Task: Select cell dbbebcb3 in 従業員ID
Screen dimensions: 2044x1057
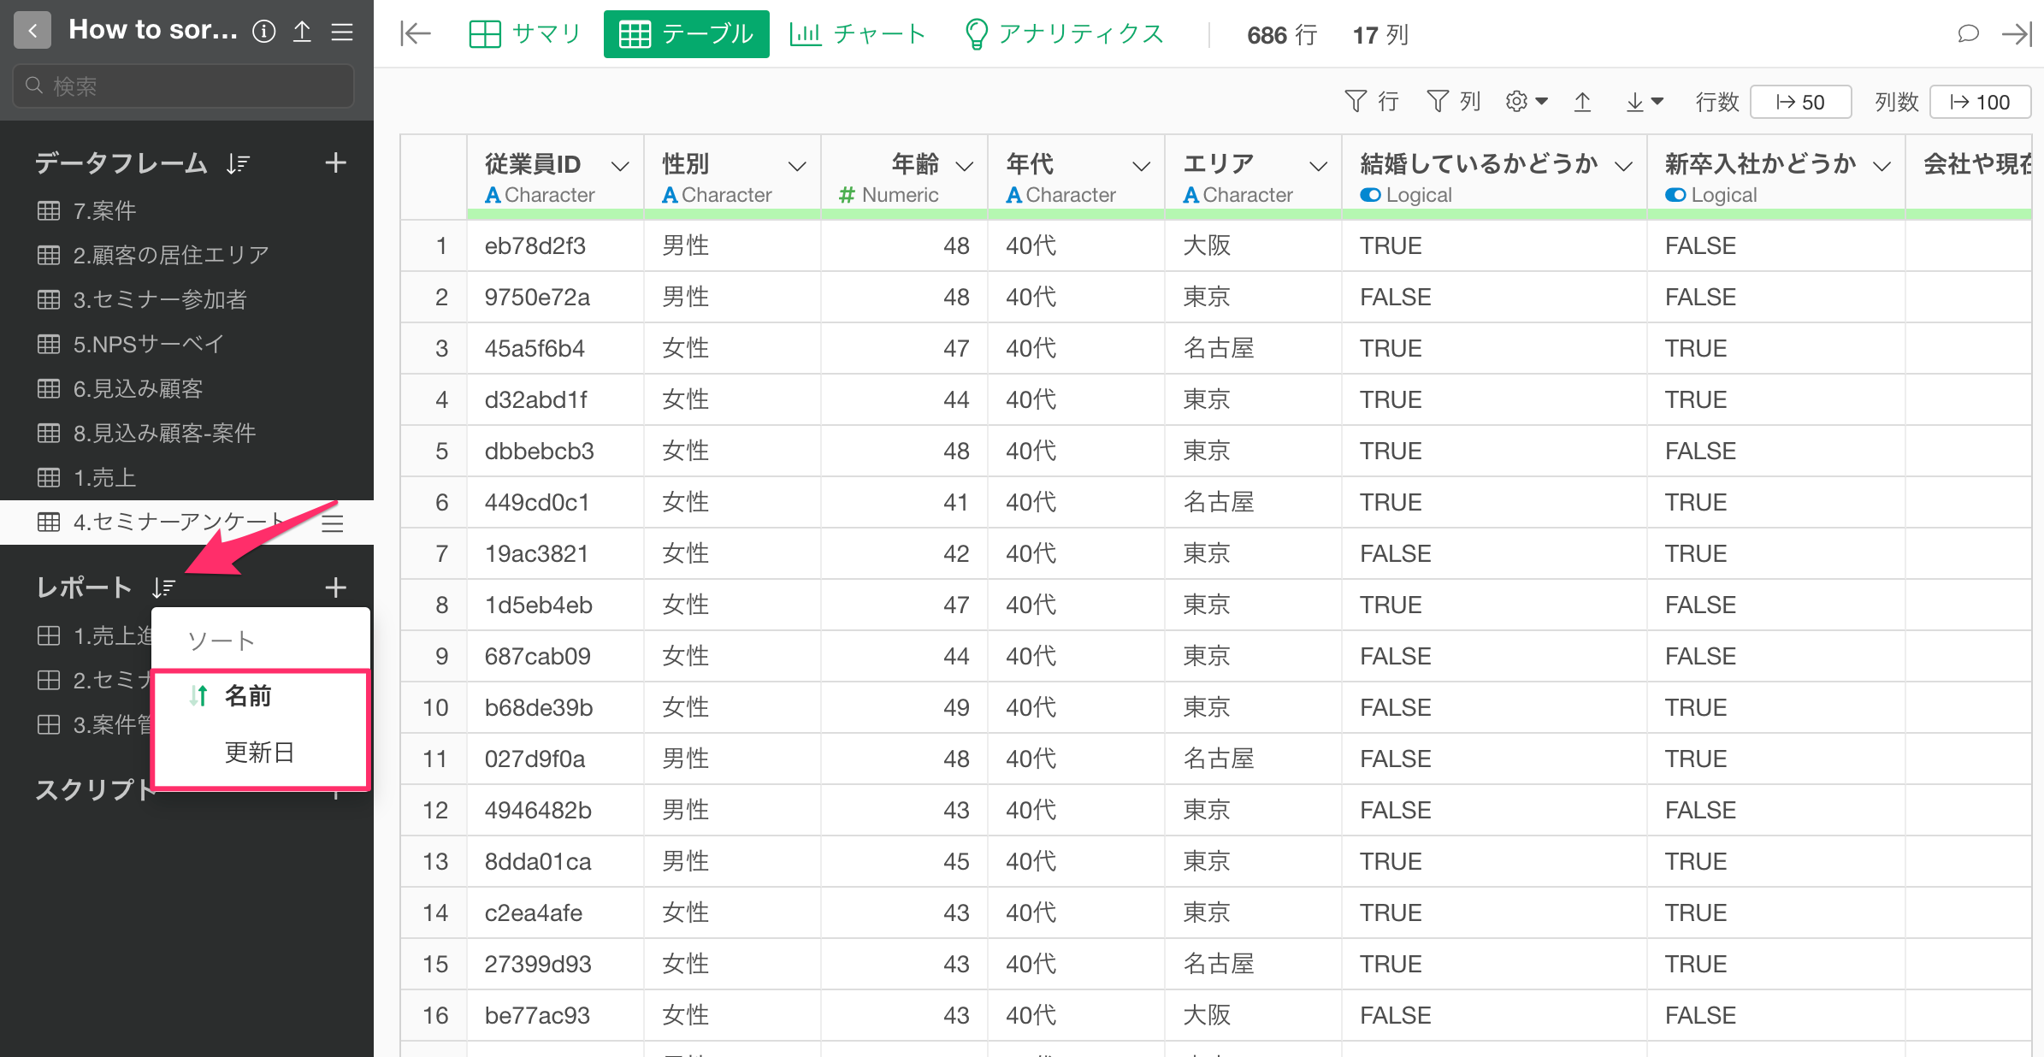Action: coord(555,452)
